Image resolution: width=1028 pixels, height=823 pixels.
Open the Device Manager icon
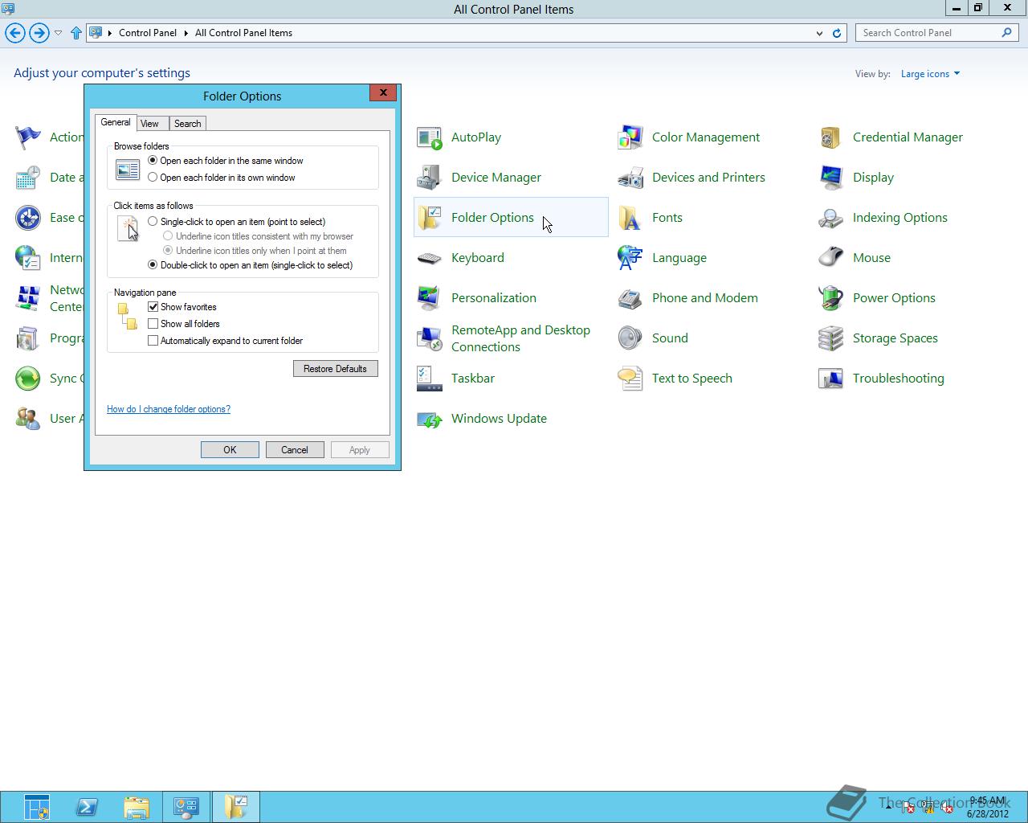pos(430,178)
